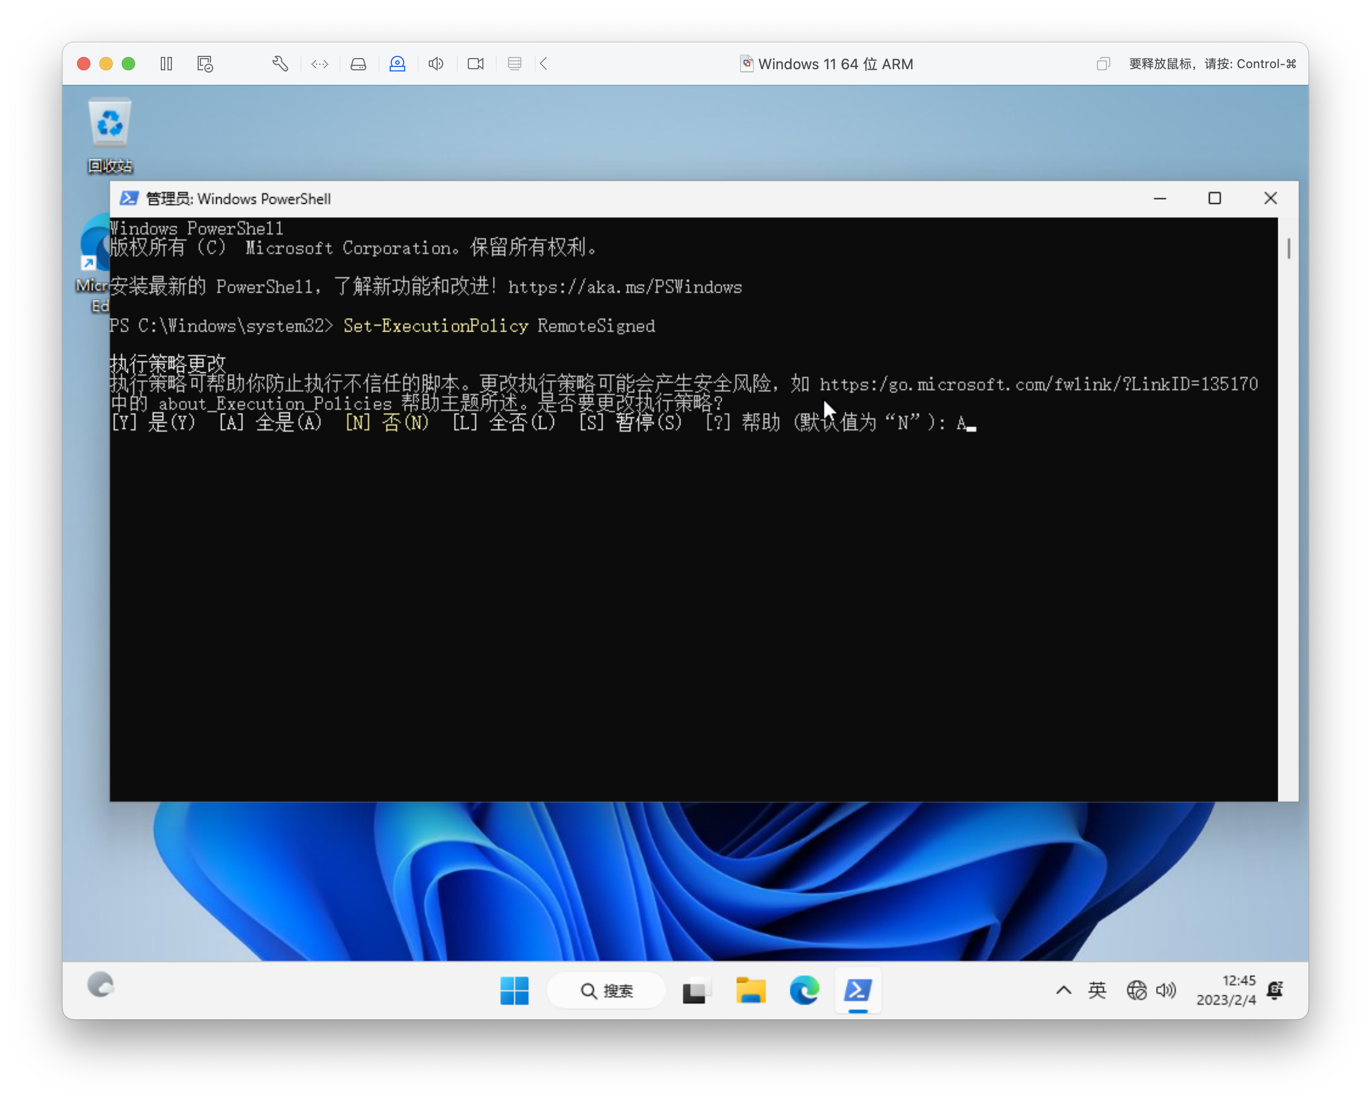1371x1102 pixels.
Task: Open Microsoft Edge from the taskbar
Action: tap(804, 990)
